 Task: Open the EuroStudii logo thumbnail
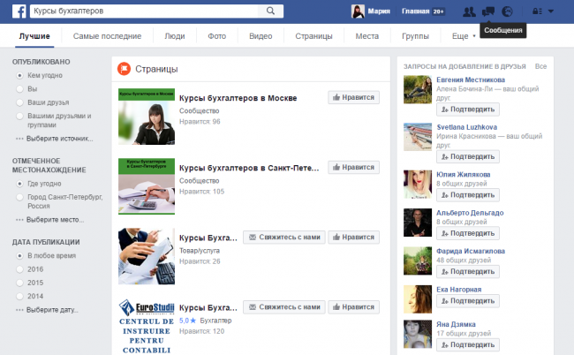point(147,327)
